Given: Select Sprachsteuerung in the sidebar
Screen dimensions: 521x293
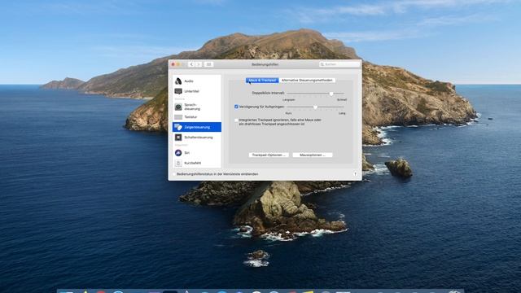Looking at the screenshot, I should click(197, 107).
